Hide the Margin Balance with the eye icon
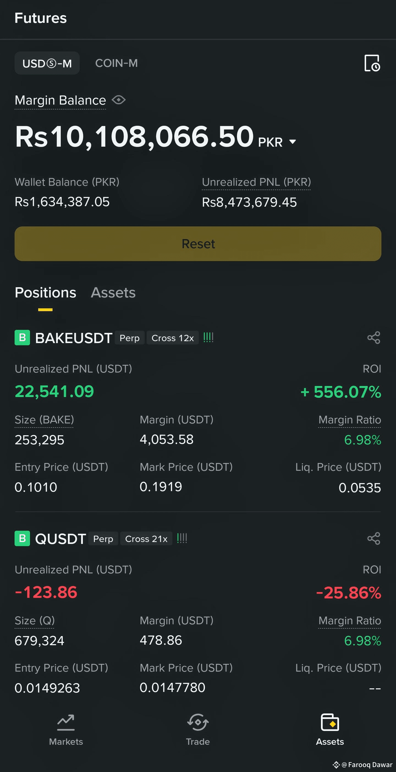 119,100
